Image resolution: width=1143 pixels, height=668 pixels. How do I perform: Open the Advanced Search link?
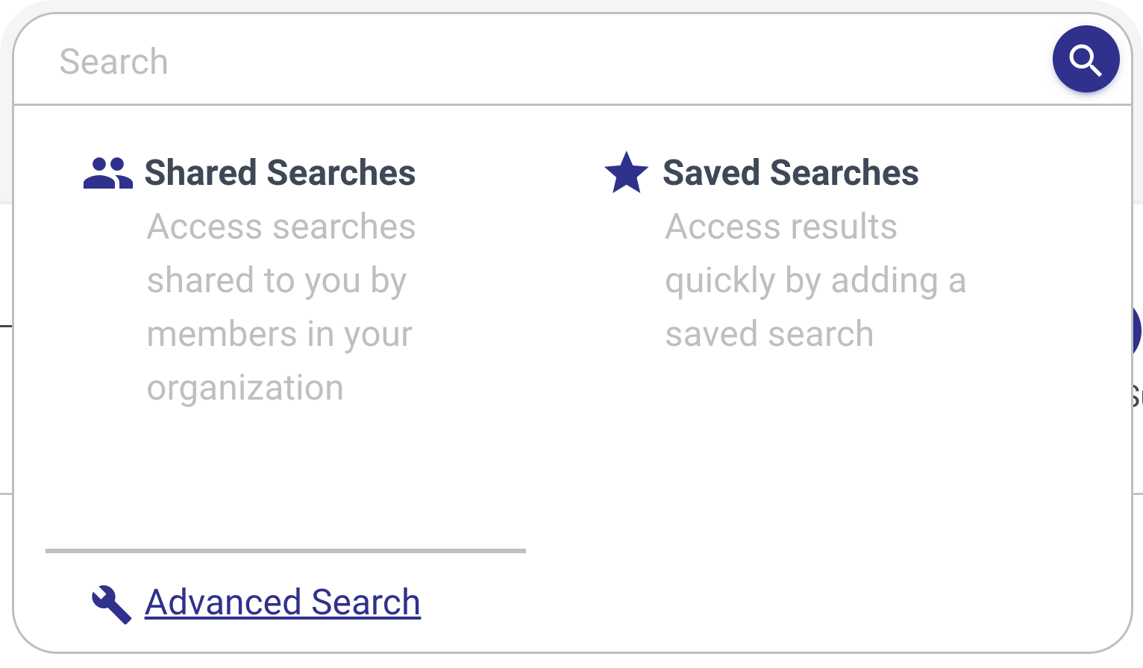click(x=283, y=602)
